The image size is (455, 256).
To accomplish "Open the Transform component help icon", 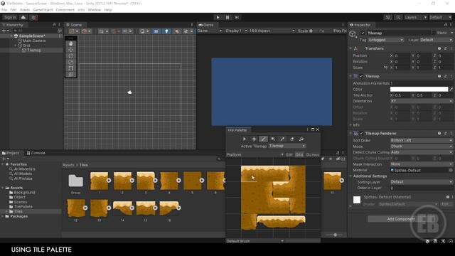I will coord(439,48).
